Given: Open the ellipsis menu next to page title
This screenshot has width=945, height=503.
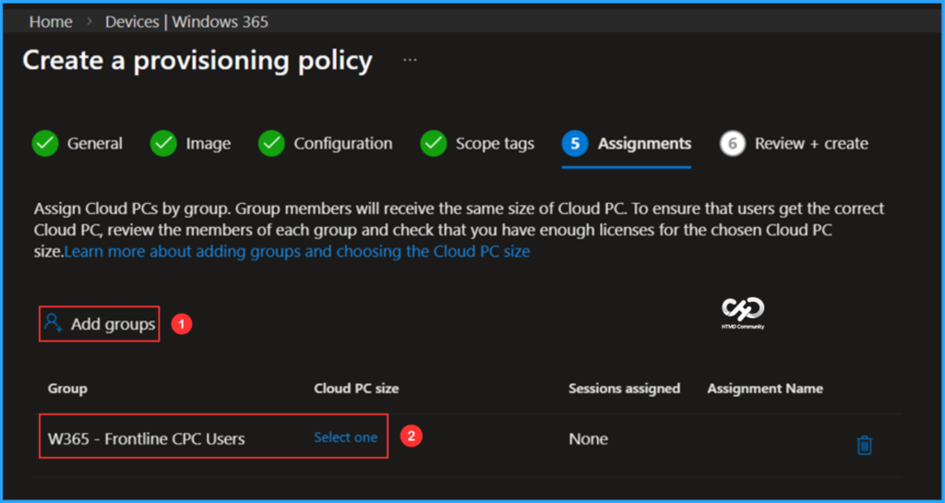Looking at the screenshot, I should pyautogui.click(x=410, y=61).
